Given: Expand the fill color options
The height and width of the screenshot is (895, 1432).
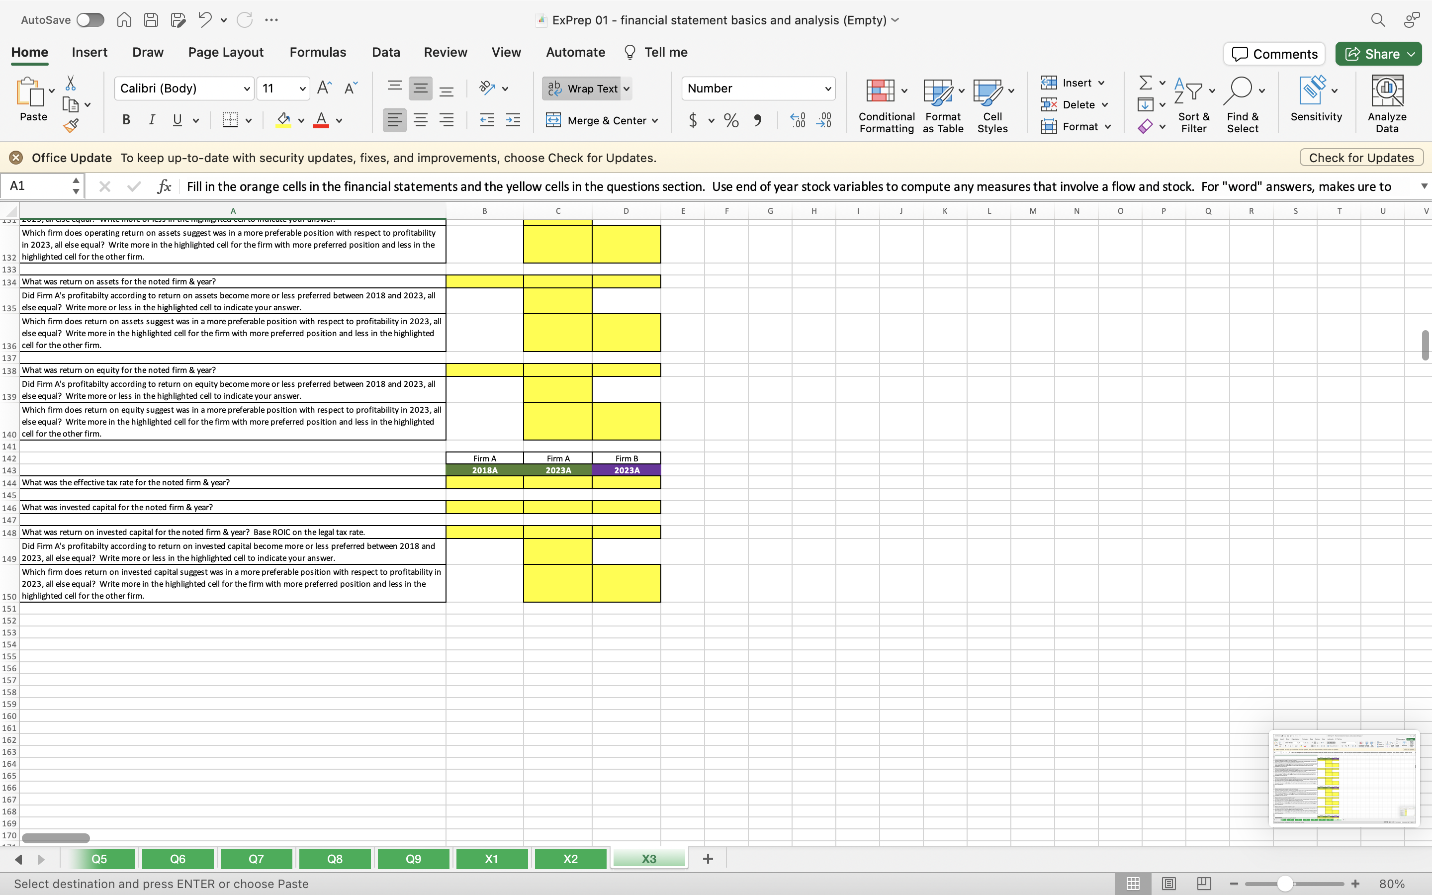Looking at the screenshot, I should tap(301, 120).
